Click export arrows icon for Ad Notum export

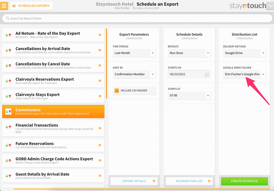coord(8,35)
